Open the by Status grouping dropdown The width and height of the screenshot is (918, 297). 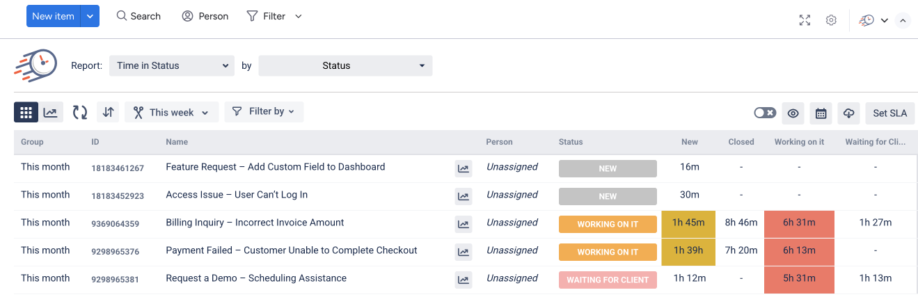(x=345, y=66)
